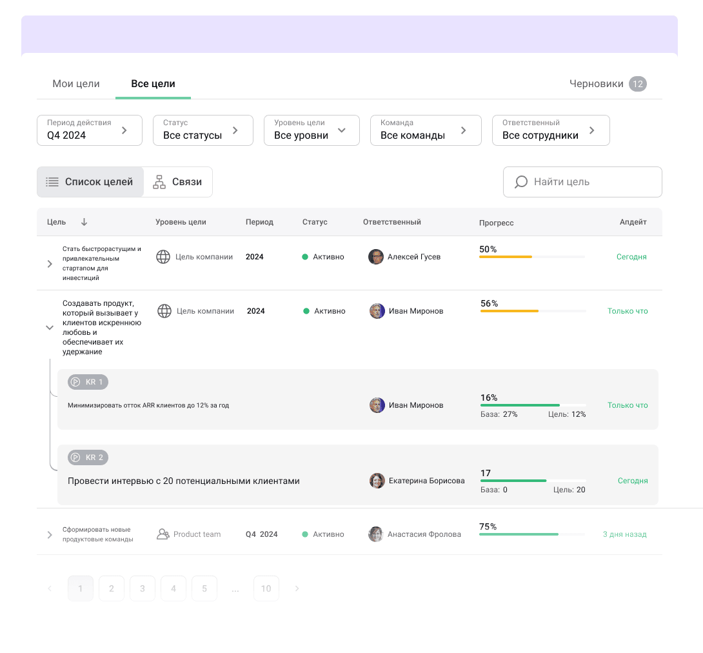The width and height of the screenshot is (703, 653).
Task: Click the KR 2 badge icon
Action: [x=76, y=457]
